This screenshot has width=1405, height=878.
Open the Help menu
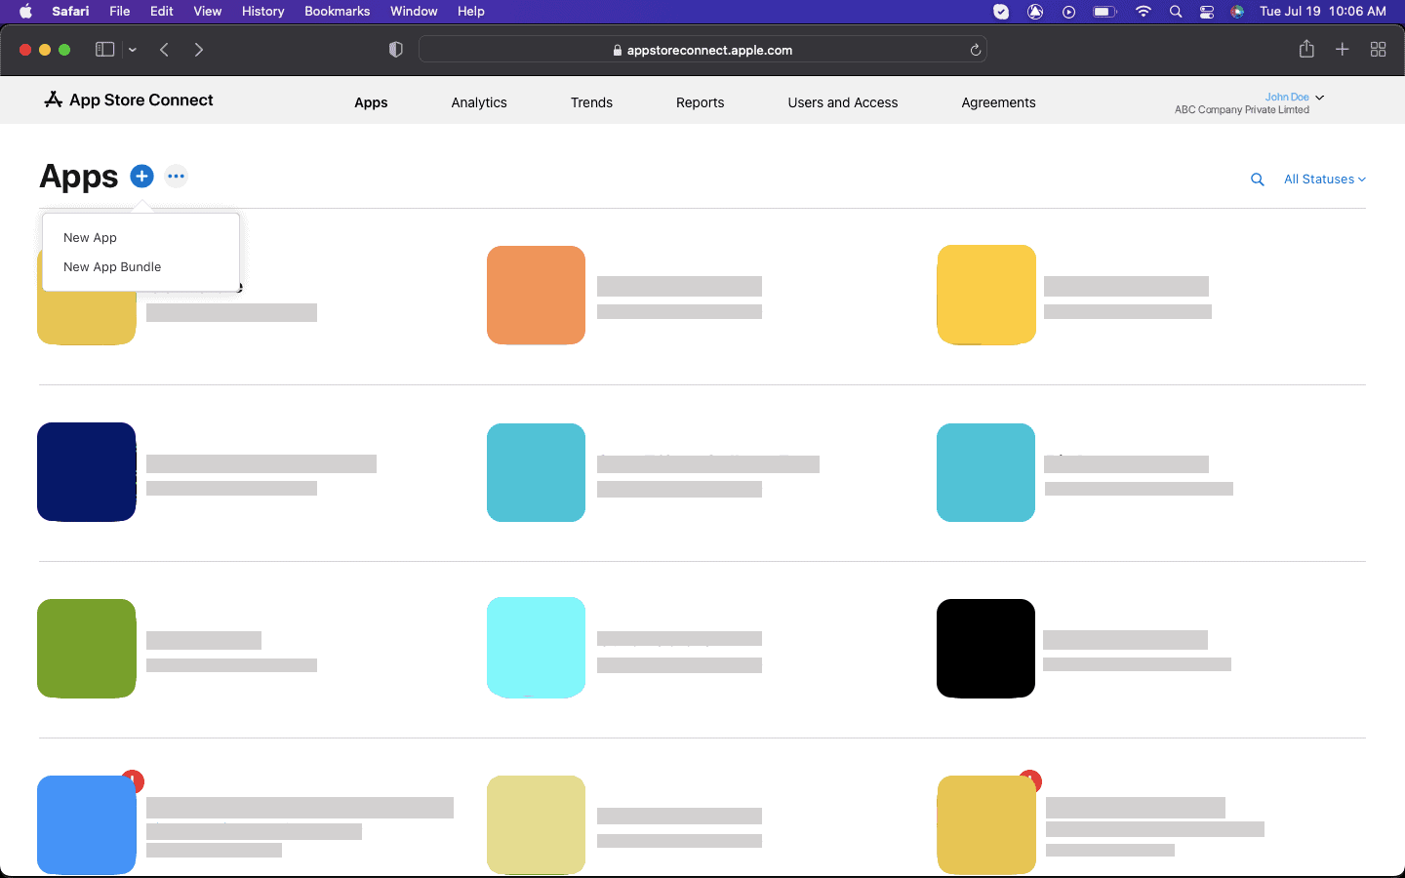(471, 12)
